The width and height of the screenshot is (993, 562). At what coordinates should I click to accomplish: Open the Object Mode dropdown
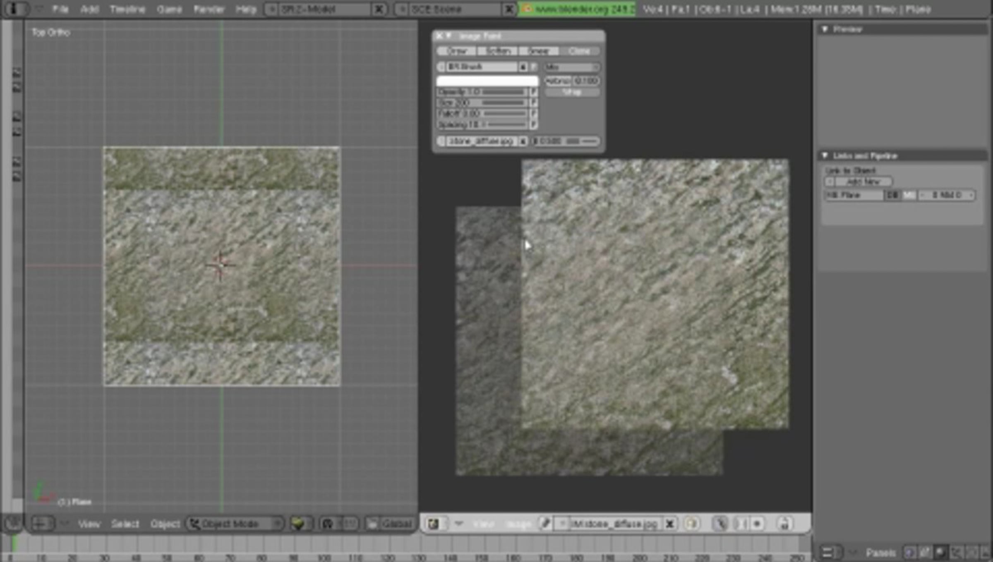[235, 524]
